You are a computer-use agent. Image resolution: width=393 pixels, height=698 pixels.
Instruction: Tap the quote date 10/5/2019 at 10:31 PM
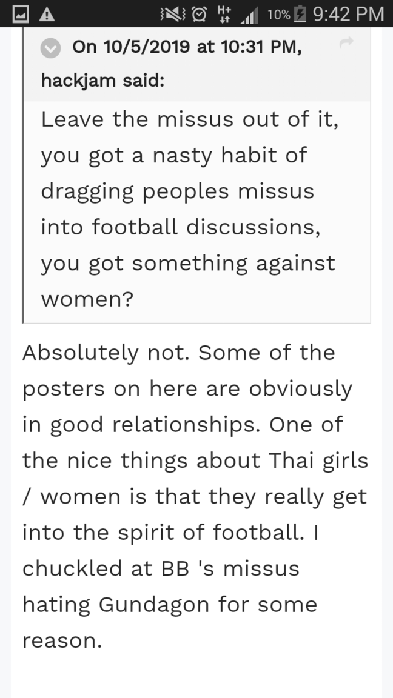pos(186,47)
